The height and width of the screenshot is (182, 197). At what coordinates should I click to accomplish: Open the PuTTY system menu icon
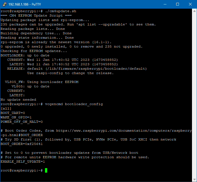pyautogui.click(x=4, y=4)
